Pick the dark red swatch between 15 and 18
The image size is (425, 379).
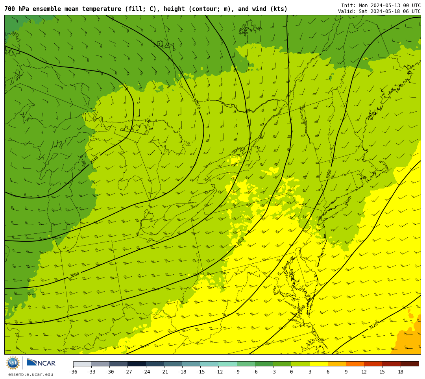click(x=391, y=364)
